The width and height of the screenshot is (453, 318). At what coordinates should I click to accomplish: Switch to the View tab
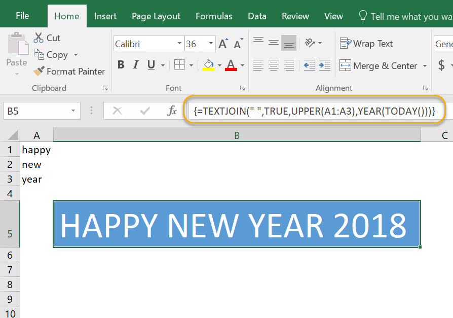click(333, 16)
